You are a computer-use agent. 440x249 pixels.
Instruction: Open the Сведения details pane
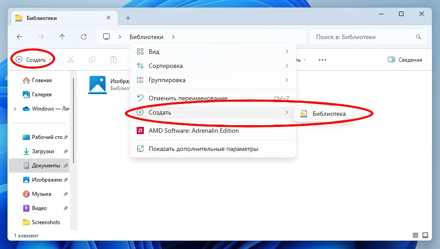(x=405, y=59)
